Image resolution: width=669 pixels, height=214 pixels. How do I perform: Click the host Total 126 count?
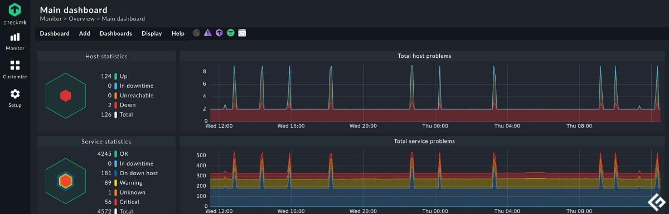106,115
